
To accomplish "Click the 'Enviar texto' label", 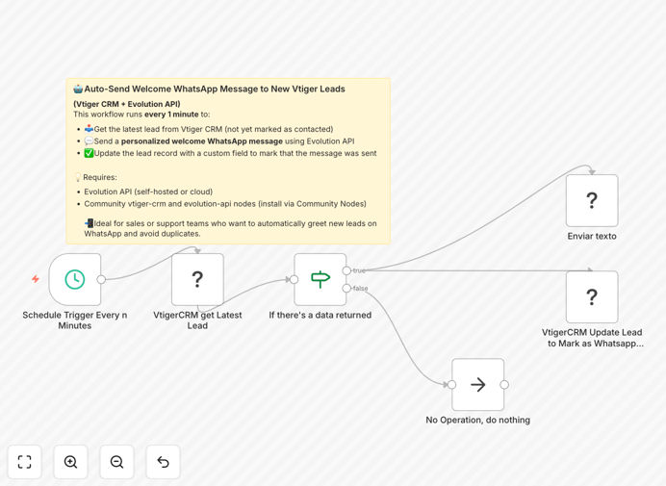I will coord(592,236).
